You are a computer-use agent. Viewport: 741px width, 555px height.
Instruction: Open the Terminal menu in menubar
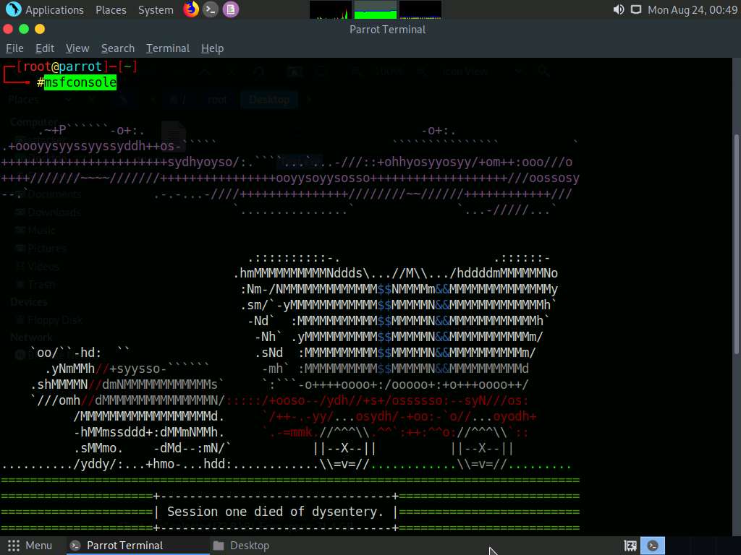click(x=168, y=48)
